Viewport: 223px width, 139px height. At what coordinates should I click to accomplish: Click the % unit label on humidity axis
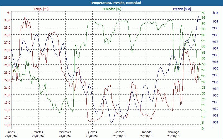pyautogui.click(x=203, y=13)
